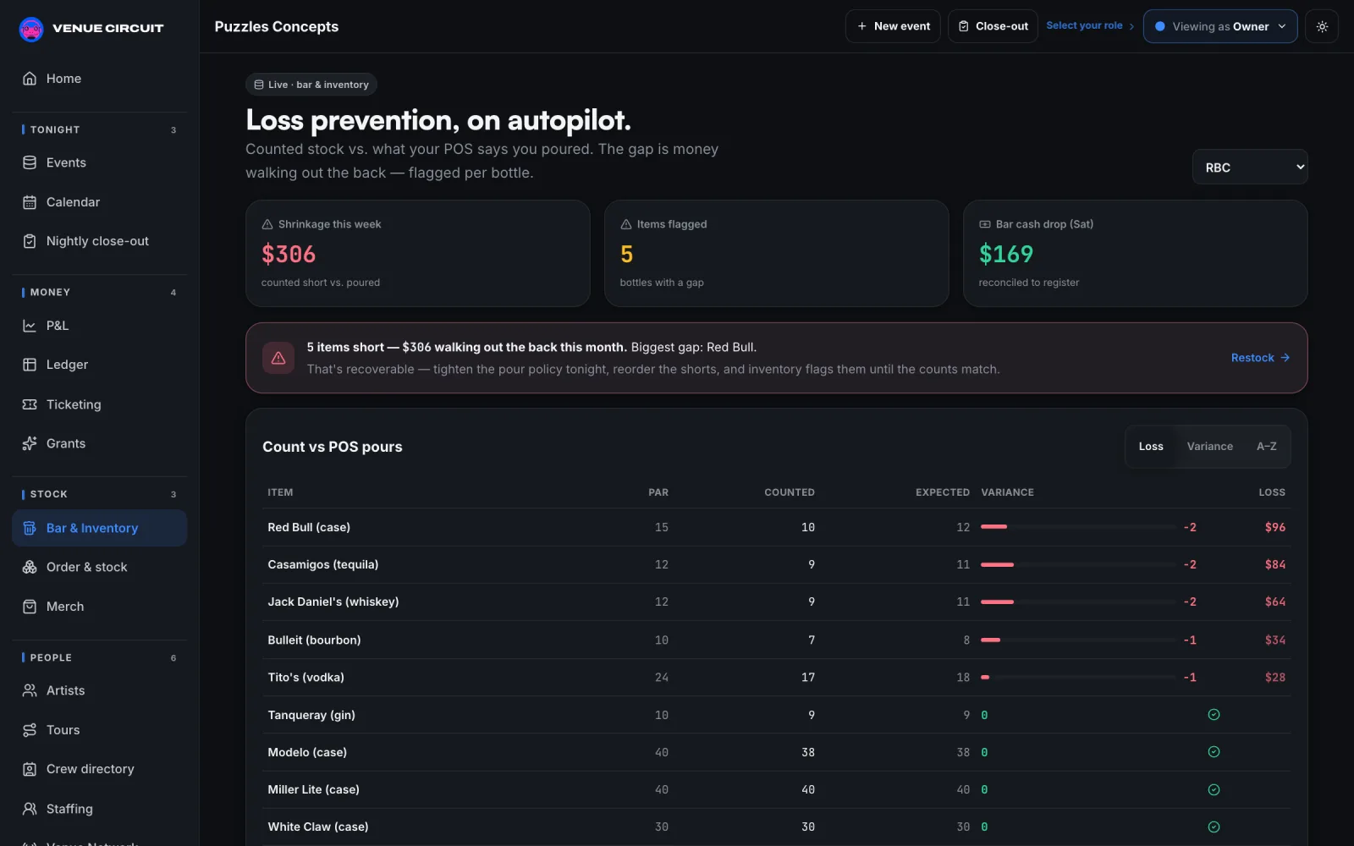Go to the Ledger sidebar item
The width and height of the screenshot is (1354, 846).
click(100, 365)
